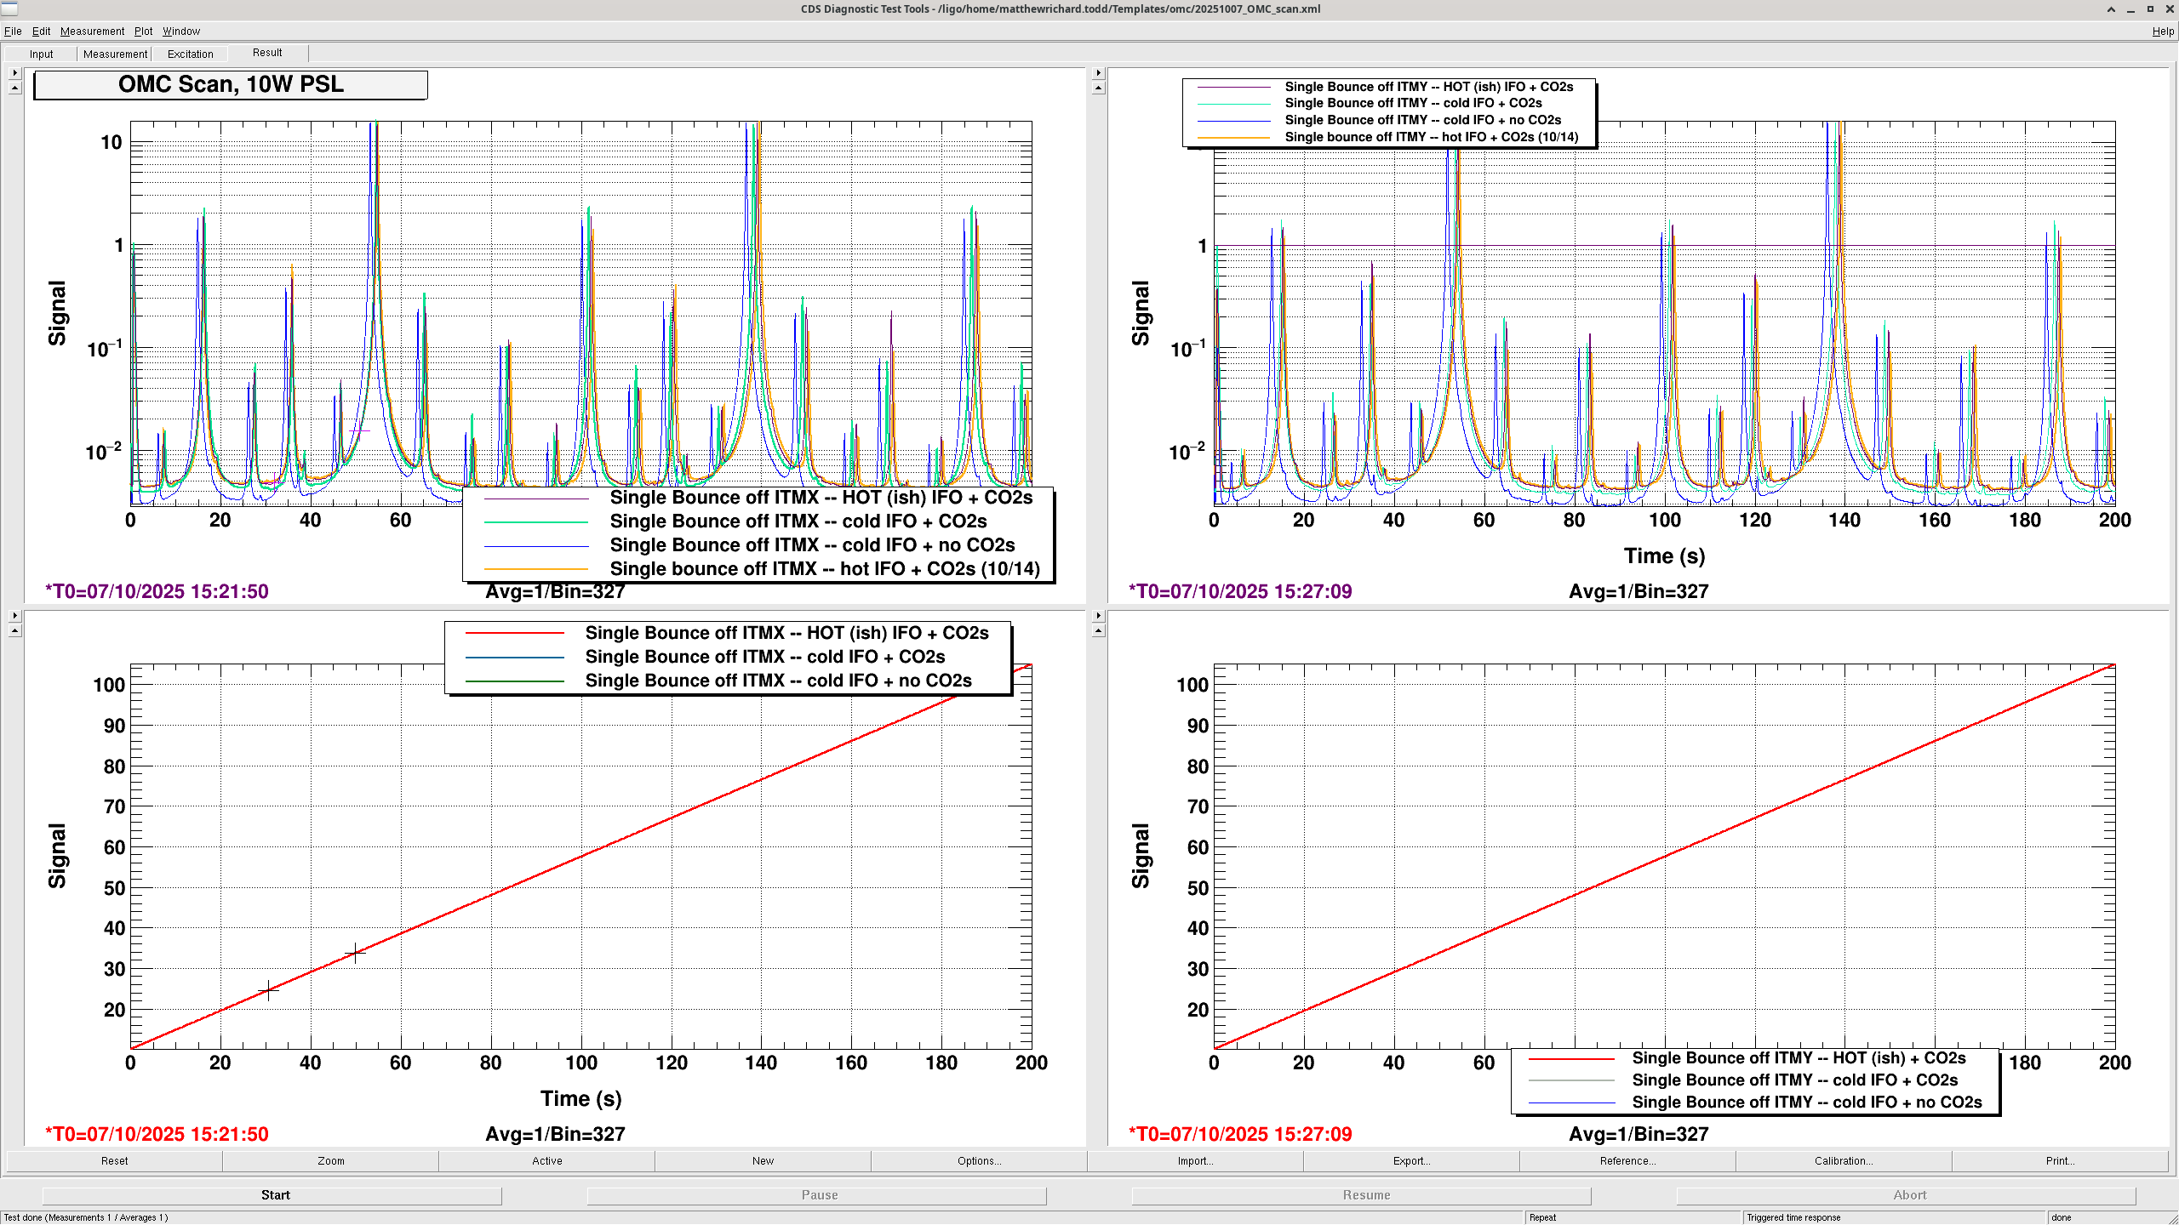Click the Options... button
2179x1225 pixels.
979,1161
